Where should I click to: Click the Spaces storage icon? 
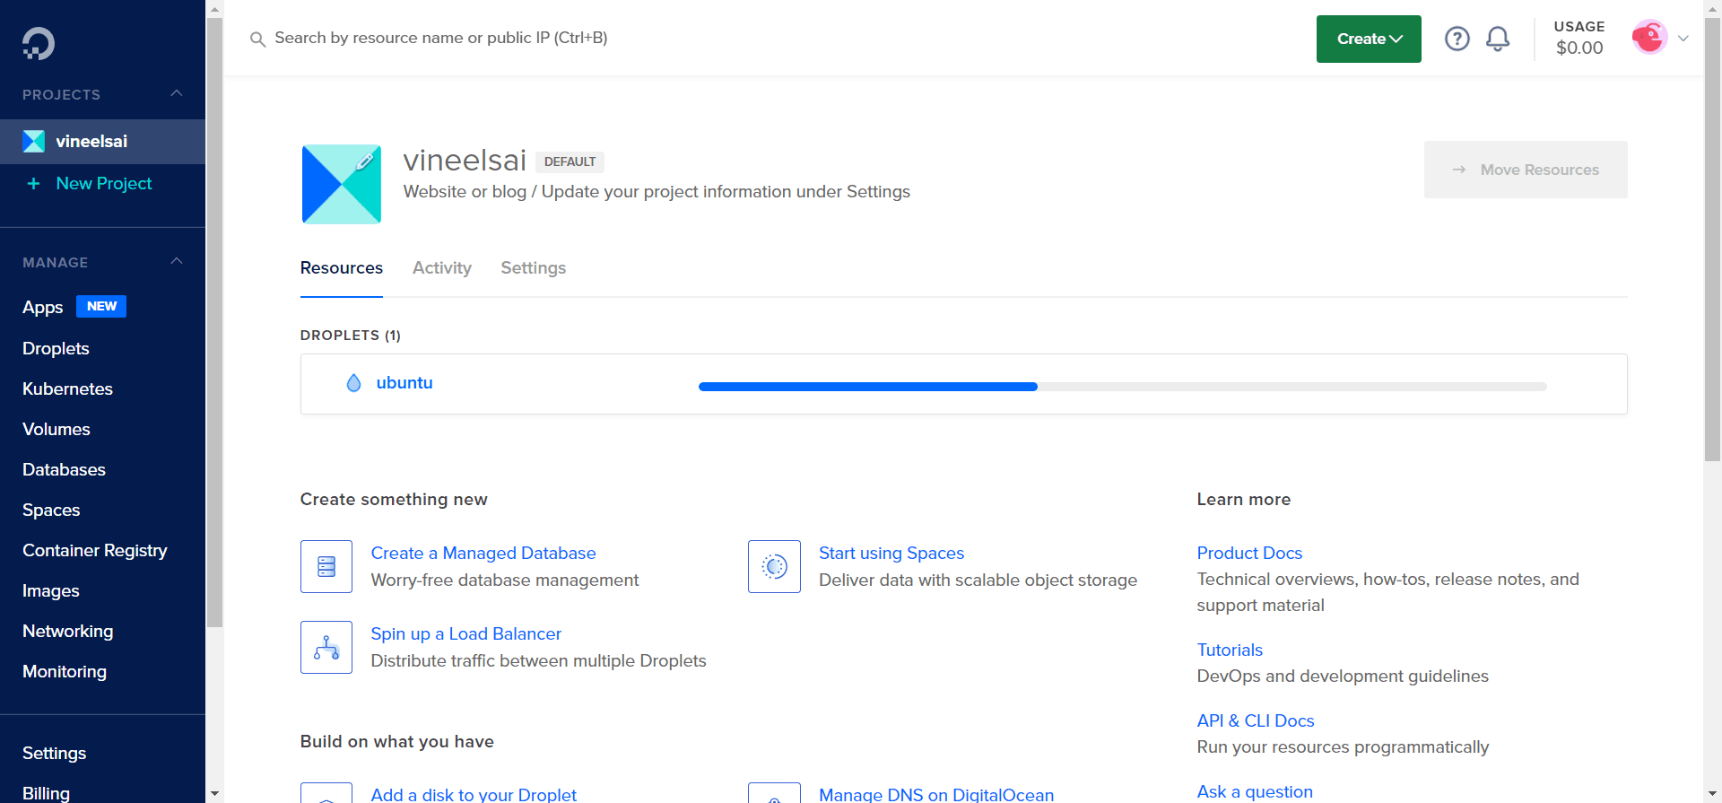tap(774, 566)
